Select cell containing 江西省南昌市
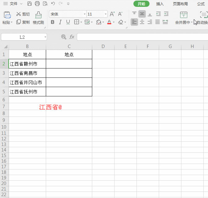 click(x=27, y=73)
